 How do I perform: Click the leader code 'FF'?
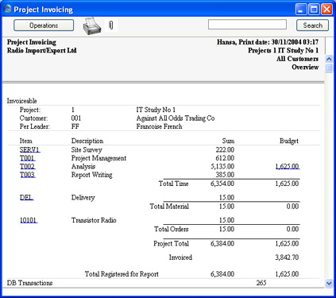(x=75, y=126)
